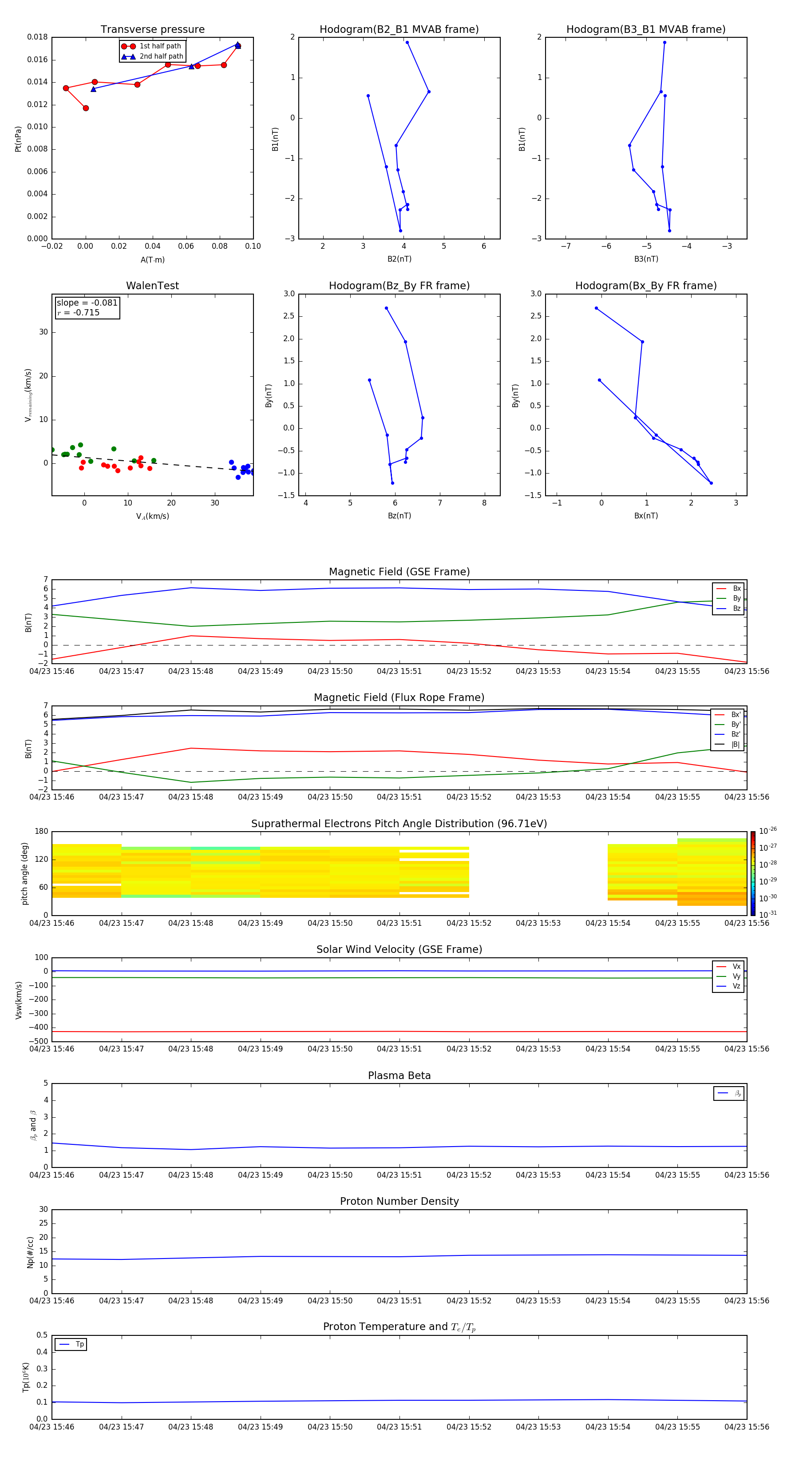Click the 'WalenTest' plot title
This screenshot has height=1466, width=799.
152,286
